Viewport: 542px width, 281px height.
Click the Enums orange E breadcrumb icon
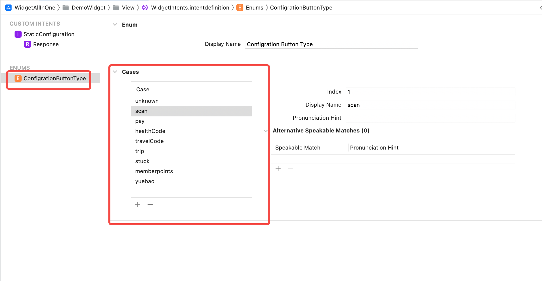point(240,8)
